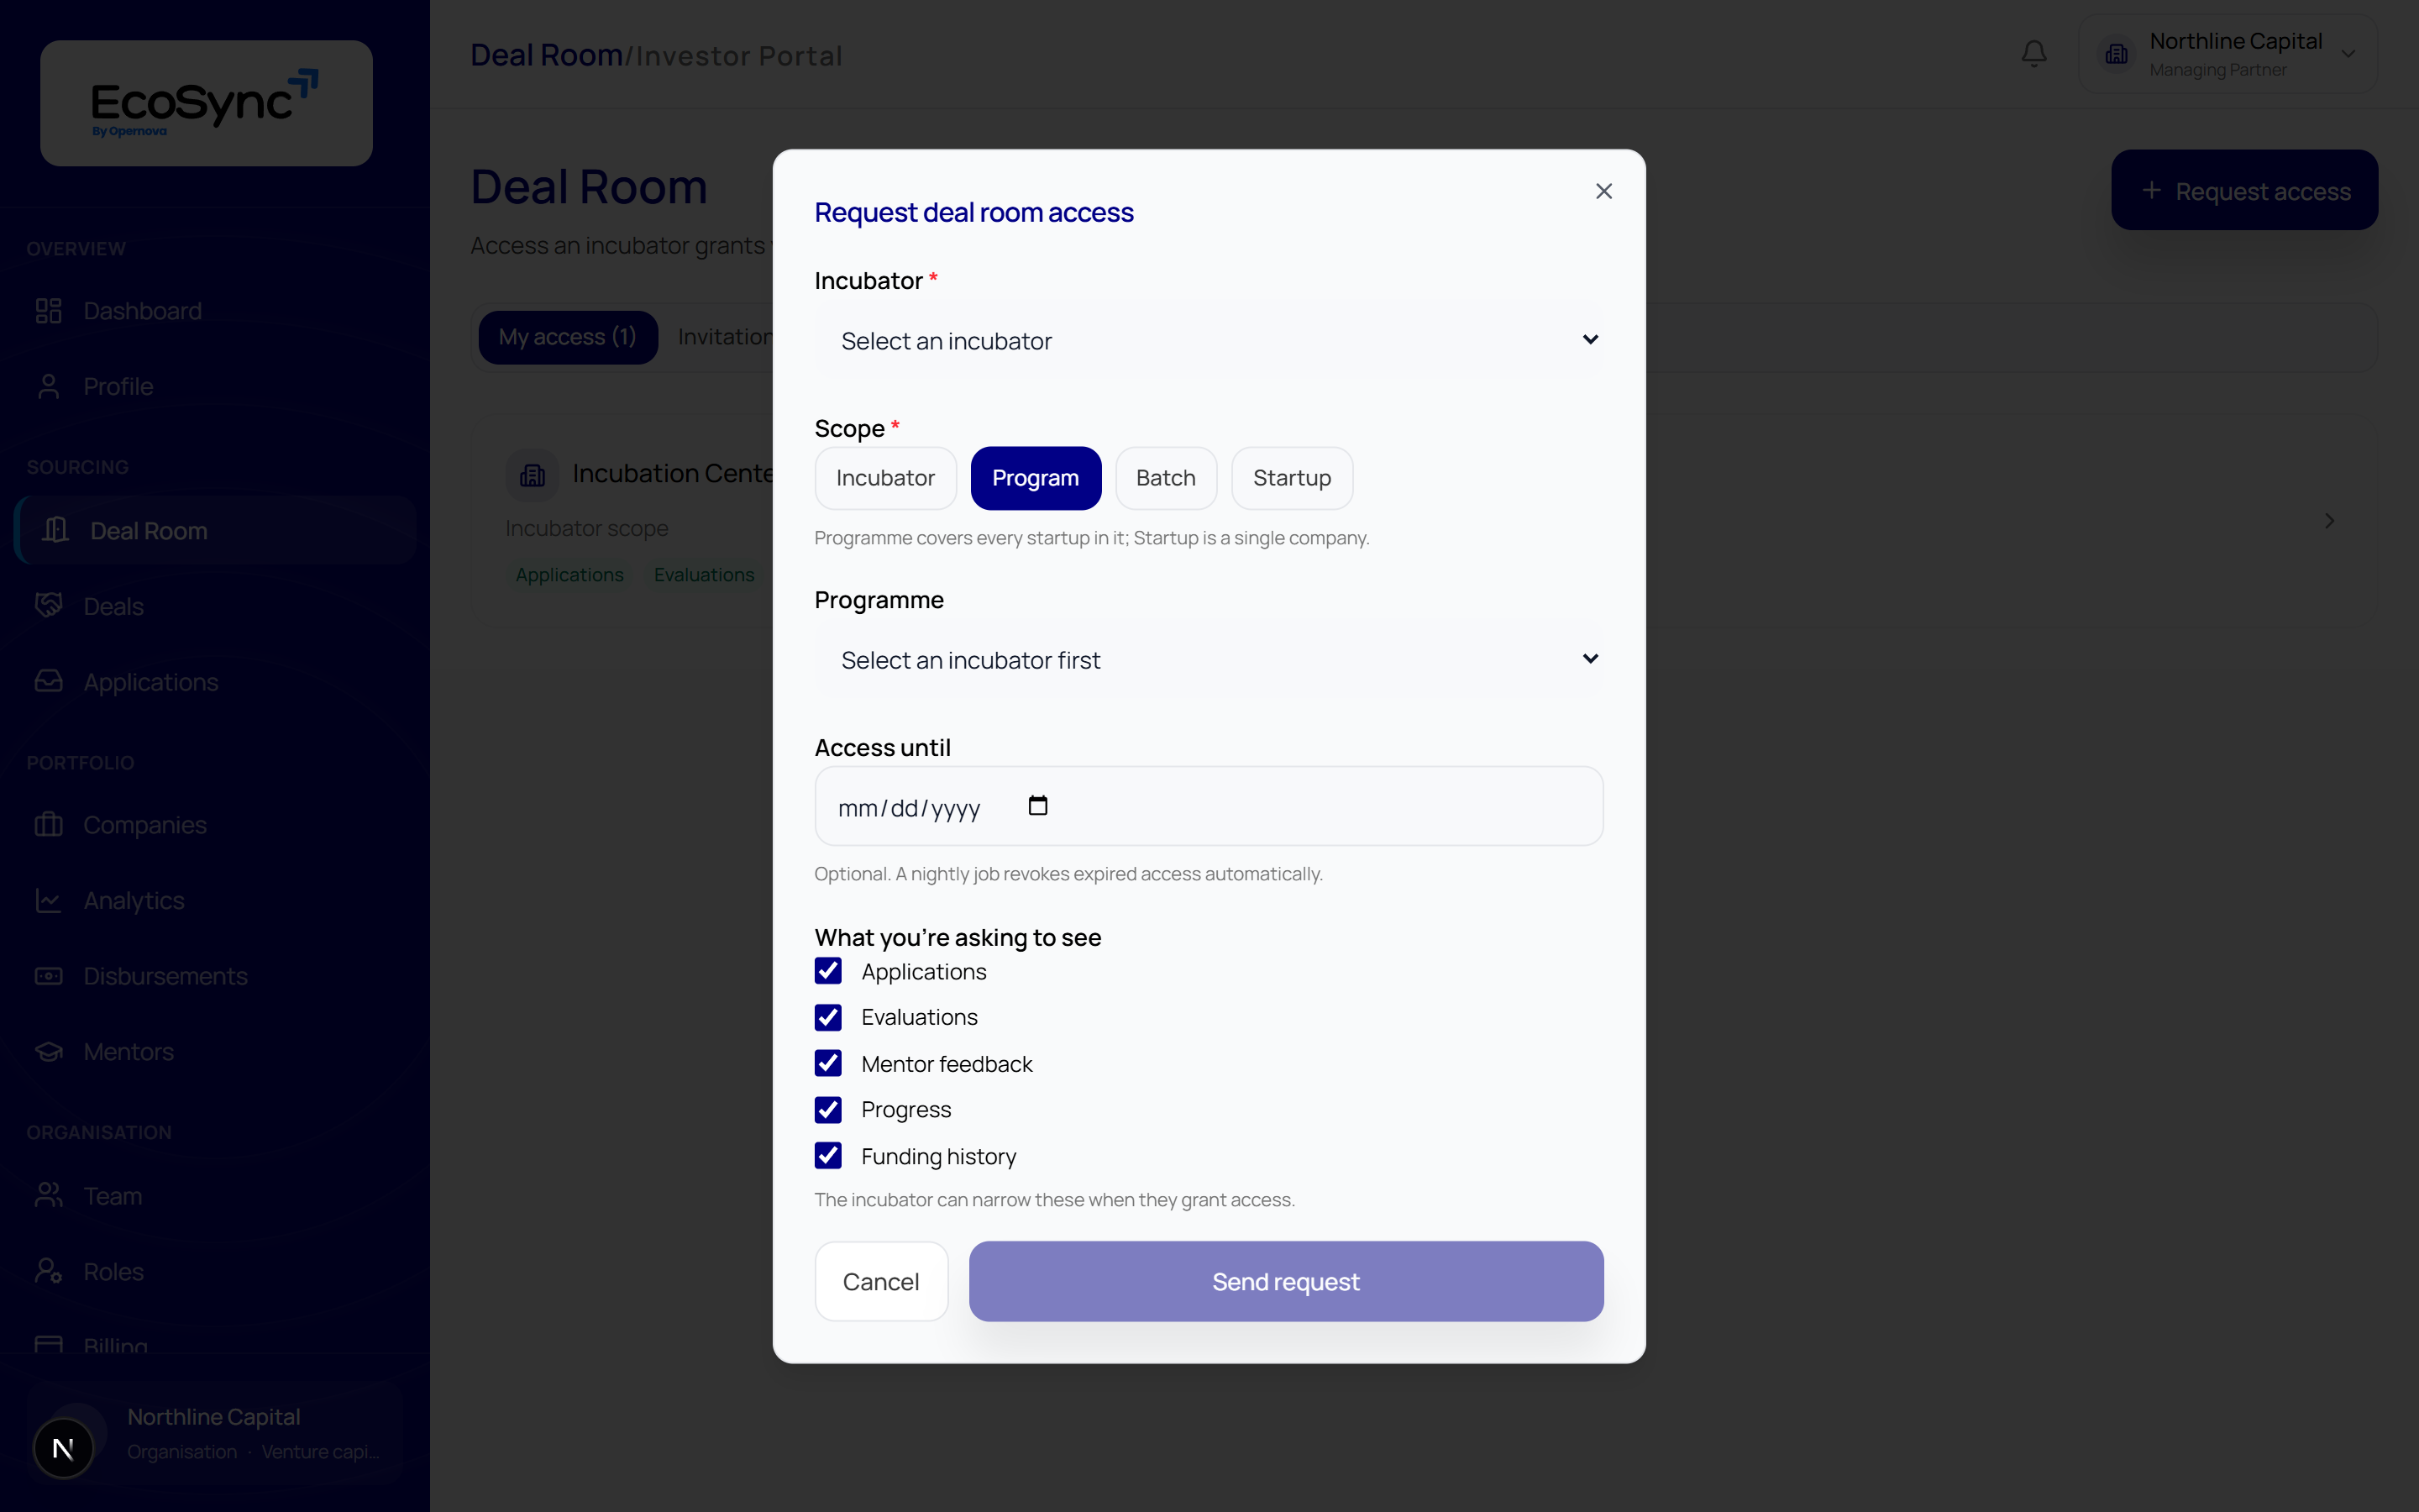Click the Send request button

tap(1285, 1281)
